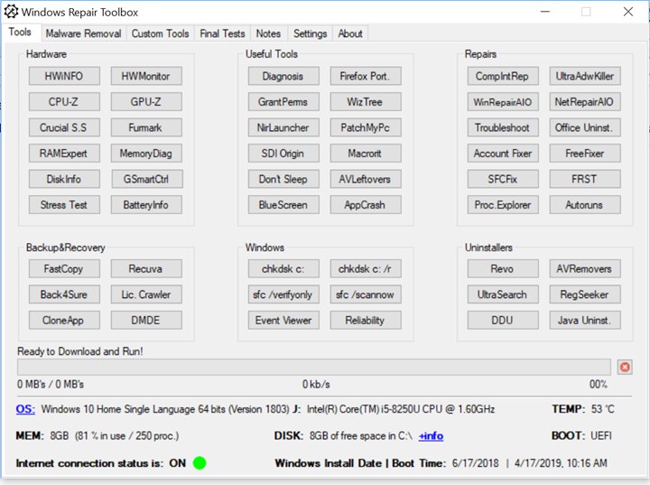Open the DMDE tool

point(146,321)
